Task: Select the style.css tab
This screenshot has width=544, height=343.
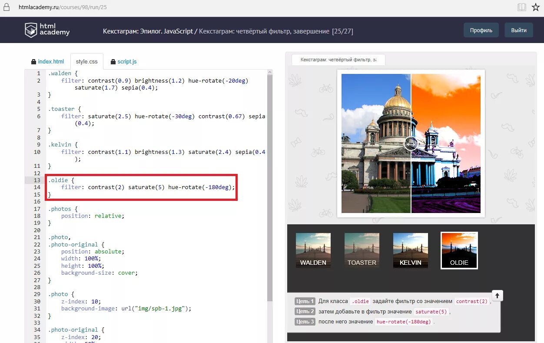Action: (87, 62)
